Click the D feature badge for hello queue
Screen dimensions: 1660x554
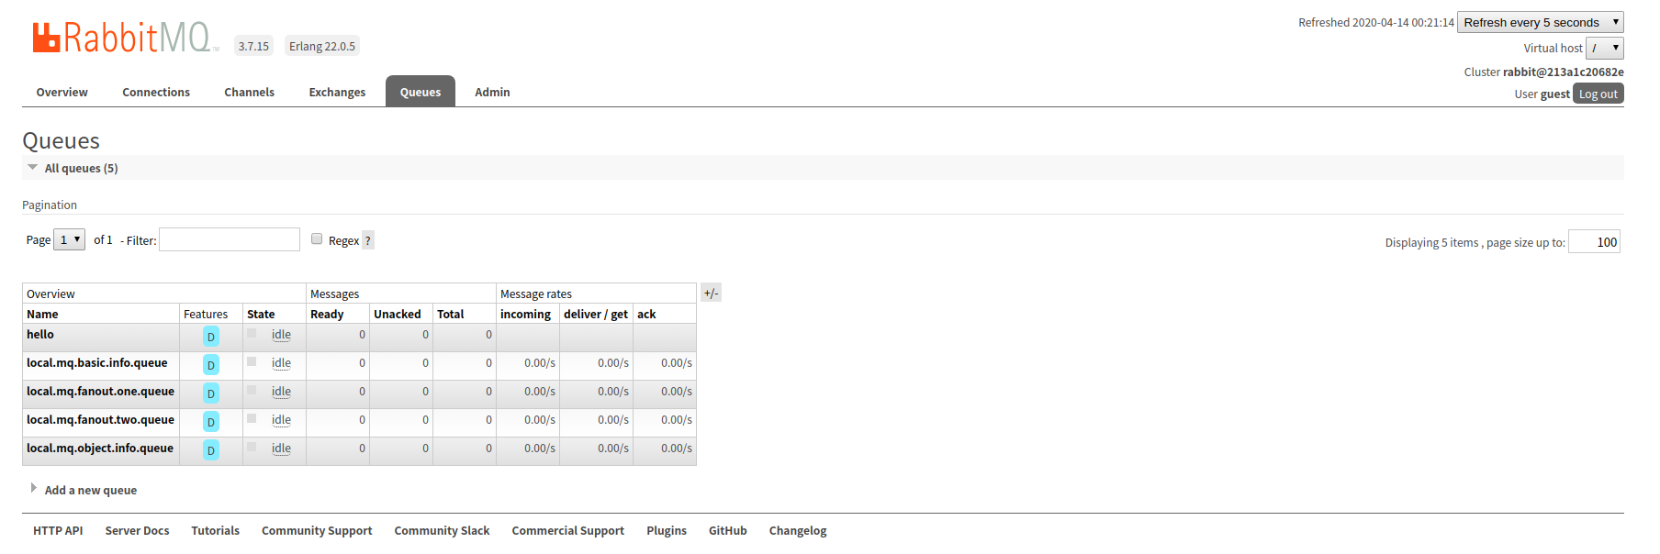tap(211, 337)
